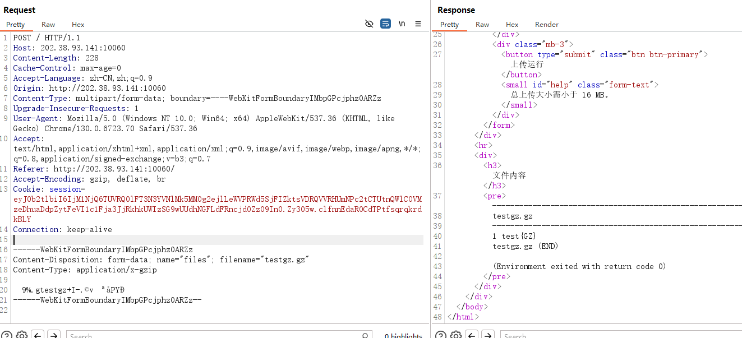
Task: Focus the Response search input field
Action: (x=621, y=335)
